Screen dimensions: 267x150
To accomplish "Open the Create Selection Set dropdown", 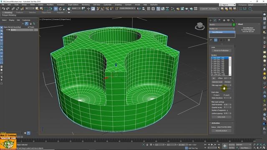I will (x=127, y=8).
